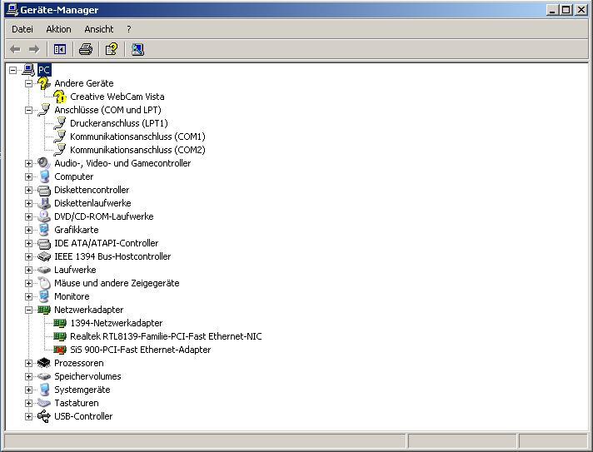Select Druckeranschluss (LPT1) device
The width and height of the screenshot is (593, 452).
tap(118, 123)
